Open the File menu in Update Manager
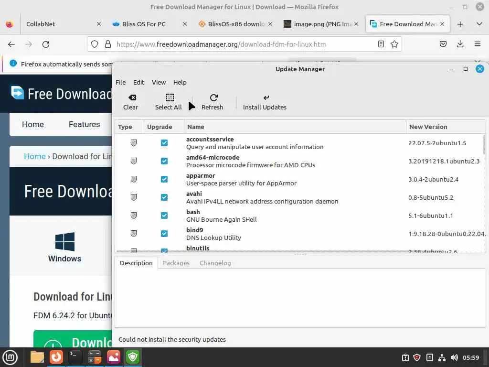 coord(120,82)
